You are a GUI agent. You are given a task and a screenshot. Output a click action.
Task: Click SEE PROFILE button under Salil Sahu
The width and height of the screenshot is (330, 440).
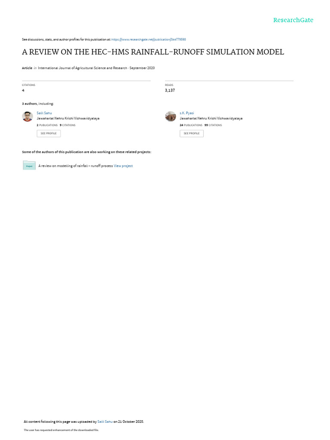(49, 133)
